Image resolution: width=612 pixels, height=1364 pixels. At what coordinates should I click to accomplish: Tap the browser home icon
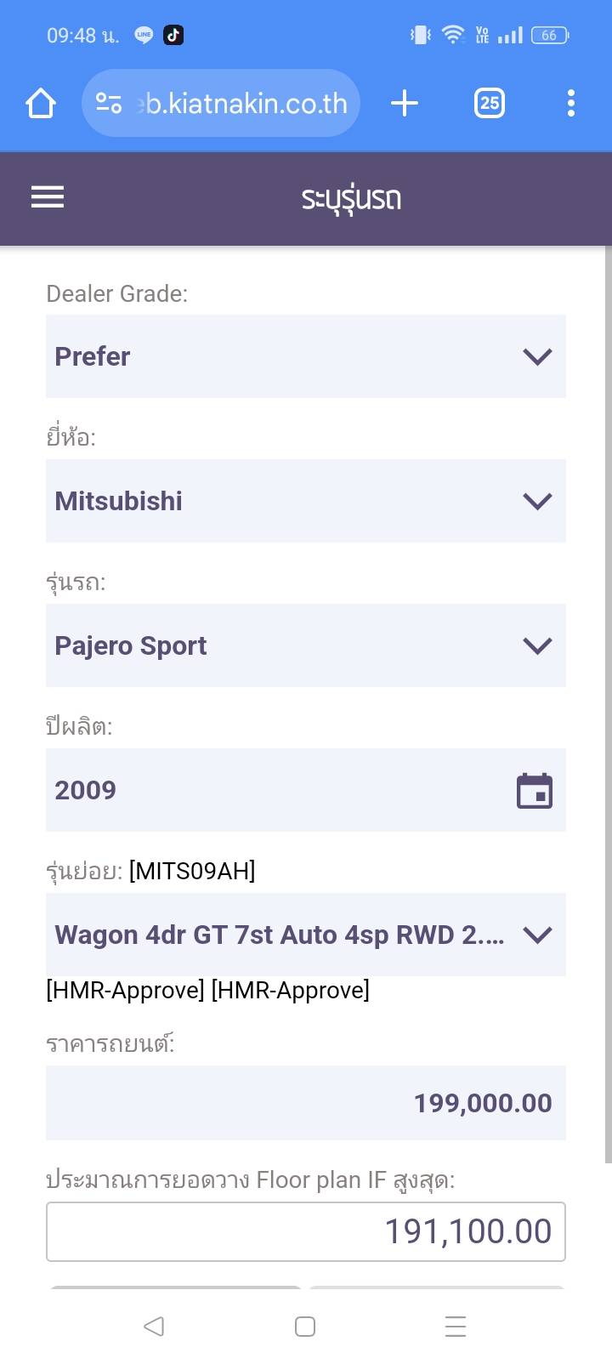(41, 104)
